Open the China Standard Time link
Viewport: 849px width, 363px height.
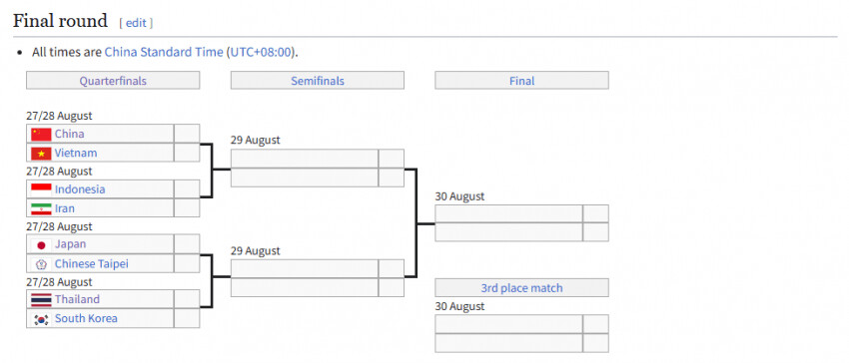pyautogui.click(x=164, y=52)
